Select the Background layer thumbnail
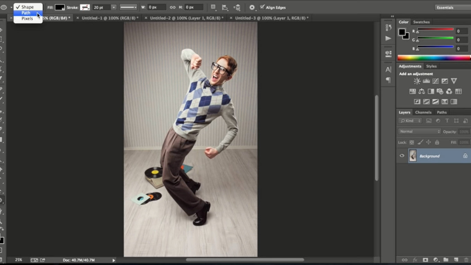 coord(412,156)
